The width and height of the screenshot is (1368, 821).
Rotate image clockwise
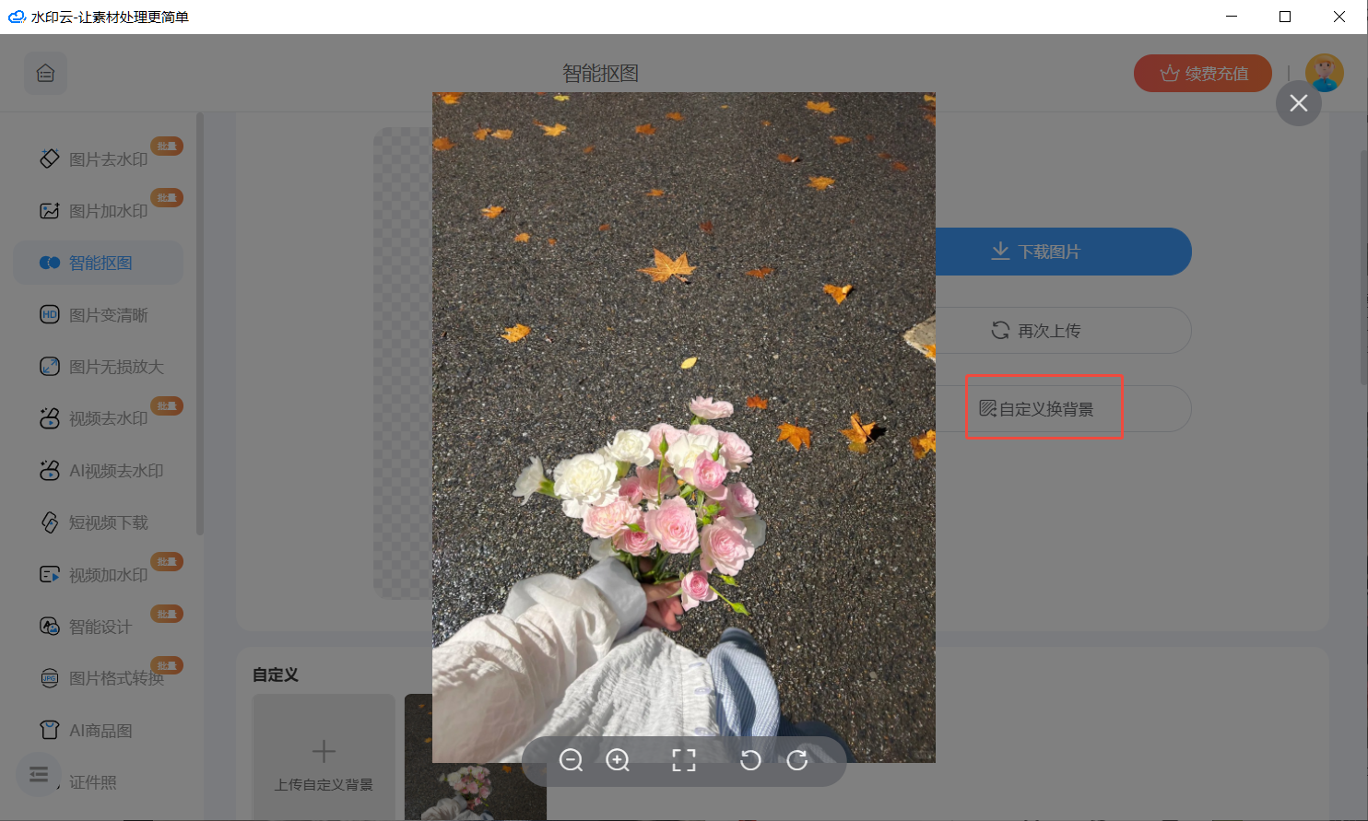pos(797,760)
